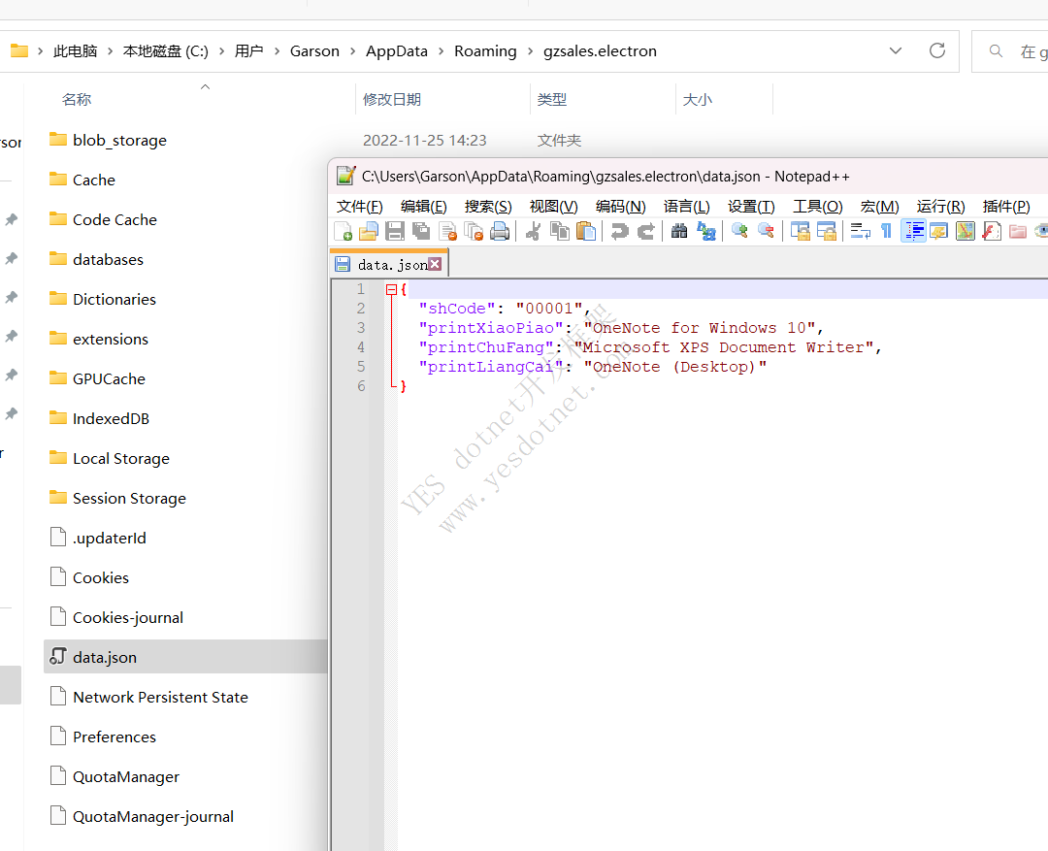Go to AppData in the breadcrumb
The width and height of the screenshot is (1048, 851).
[x=396, y=51]
